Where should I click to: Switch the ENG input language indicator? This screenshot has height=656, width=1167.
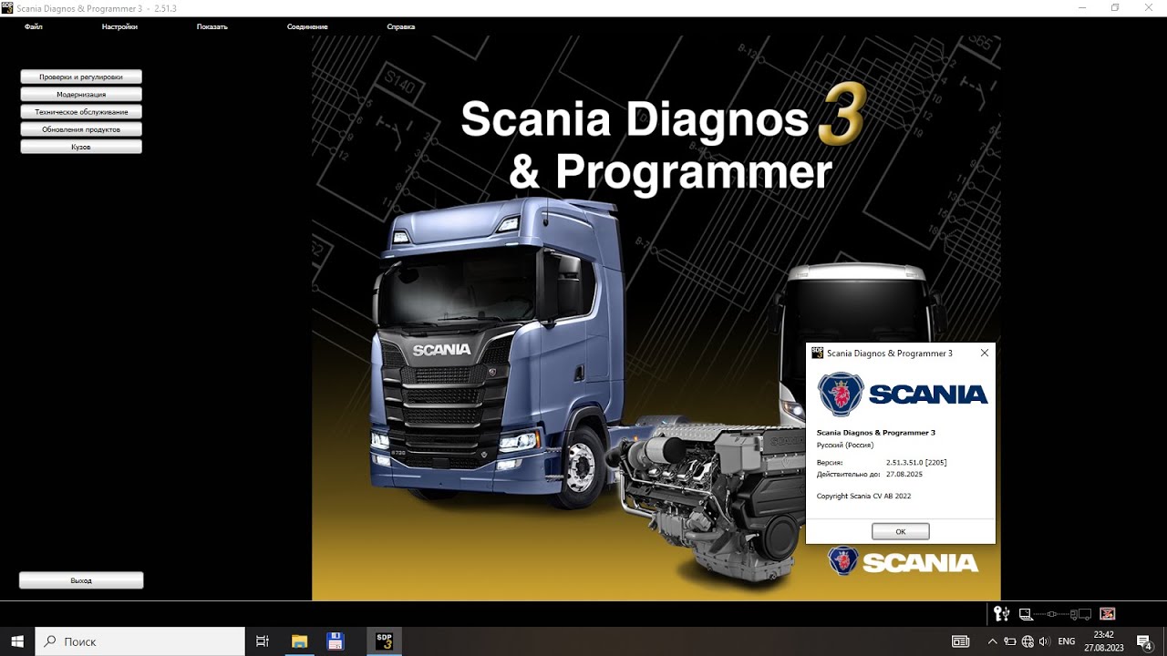pyautogui.click(x=1066, y=641)
